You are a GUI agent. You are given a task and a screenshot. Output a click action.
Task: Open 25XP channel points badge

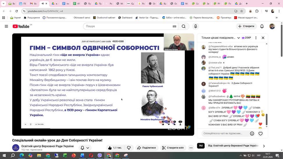(246, 38)
